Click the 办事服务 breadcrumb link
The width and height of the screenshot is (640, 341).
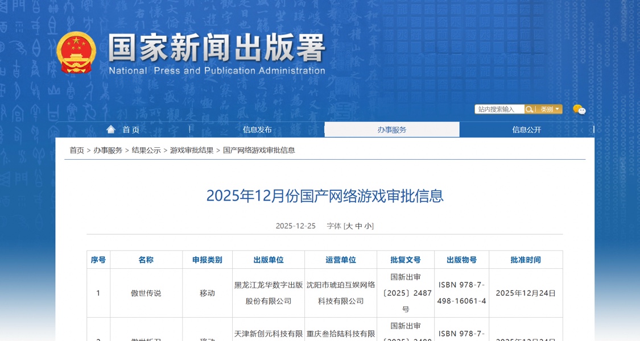[108, 150]
